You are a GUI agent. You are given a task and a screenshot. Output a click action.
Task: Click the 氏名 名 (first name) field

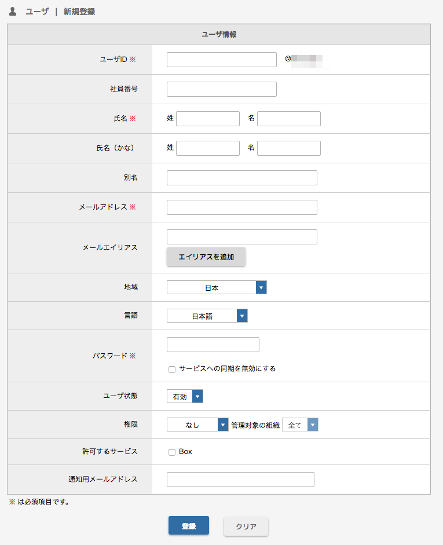[289, 119]
